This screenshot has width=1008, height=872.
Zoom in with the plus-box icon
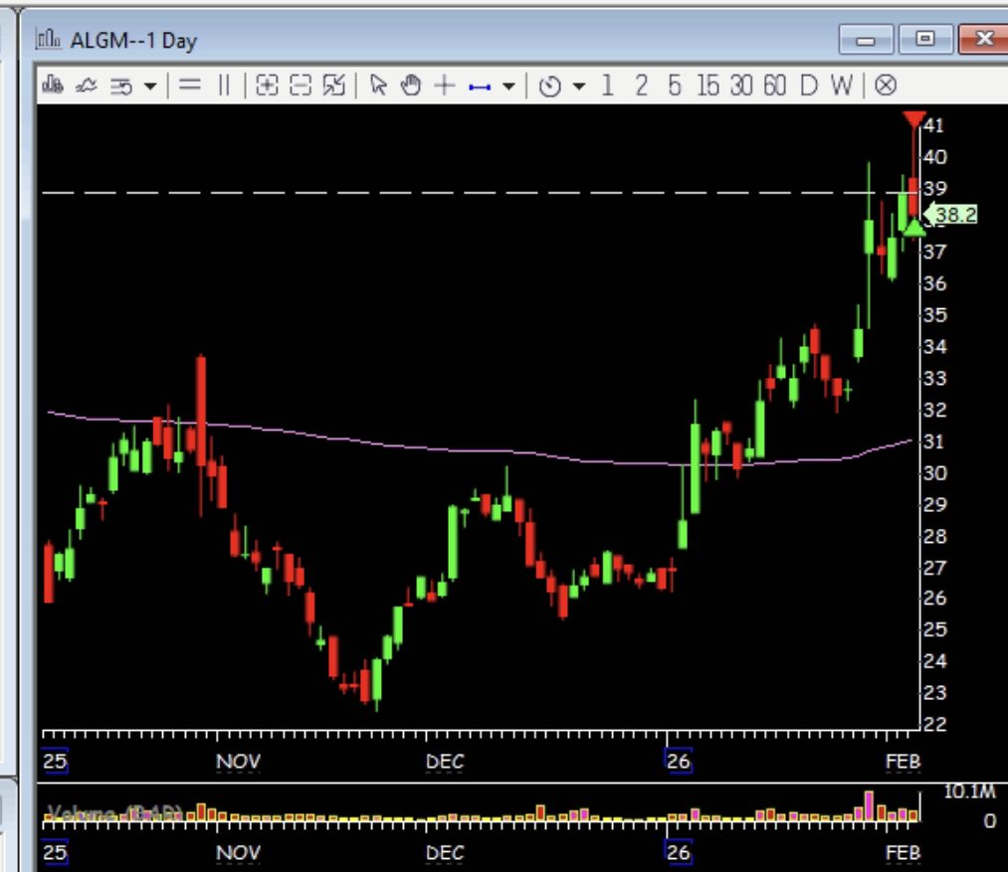click(x=267, y=85)
